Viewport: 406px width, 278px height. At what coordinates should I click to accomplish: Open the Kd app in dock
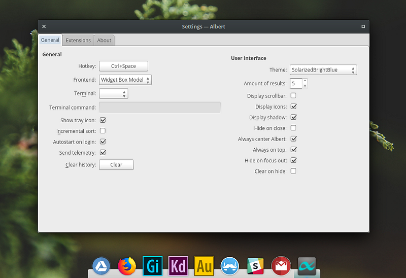pos(178,266)
